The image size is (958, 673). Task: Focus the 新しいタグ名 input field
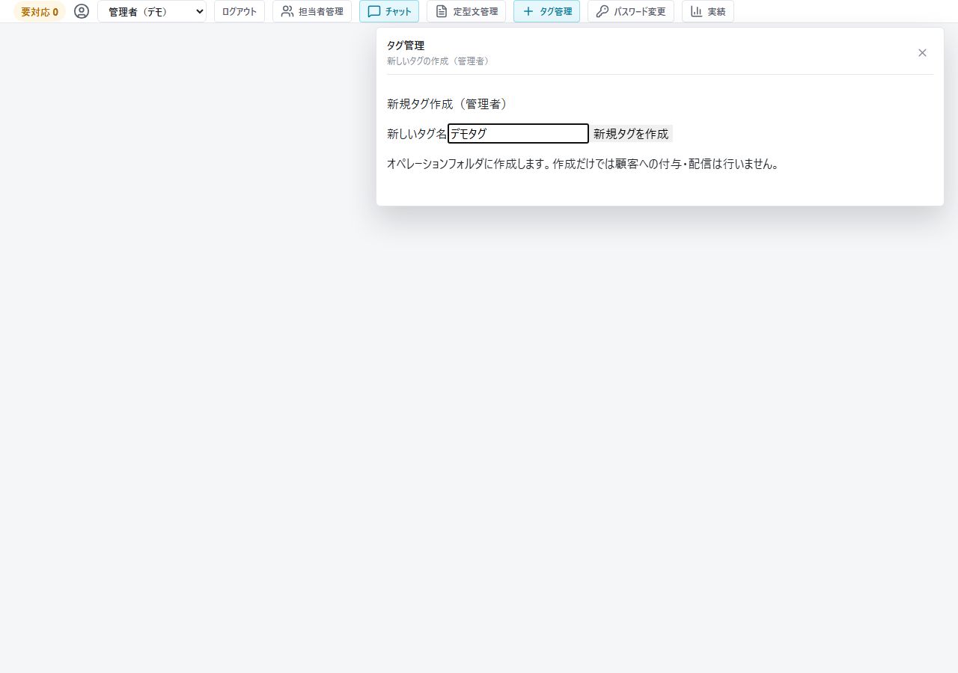(x=518, y=134)
